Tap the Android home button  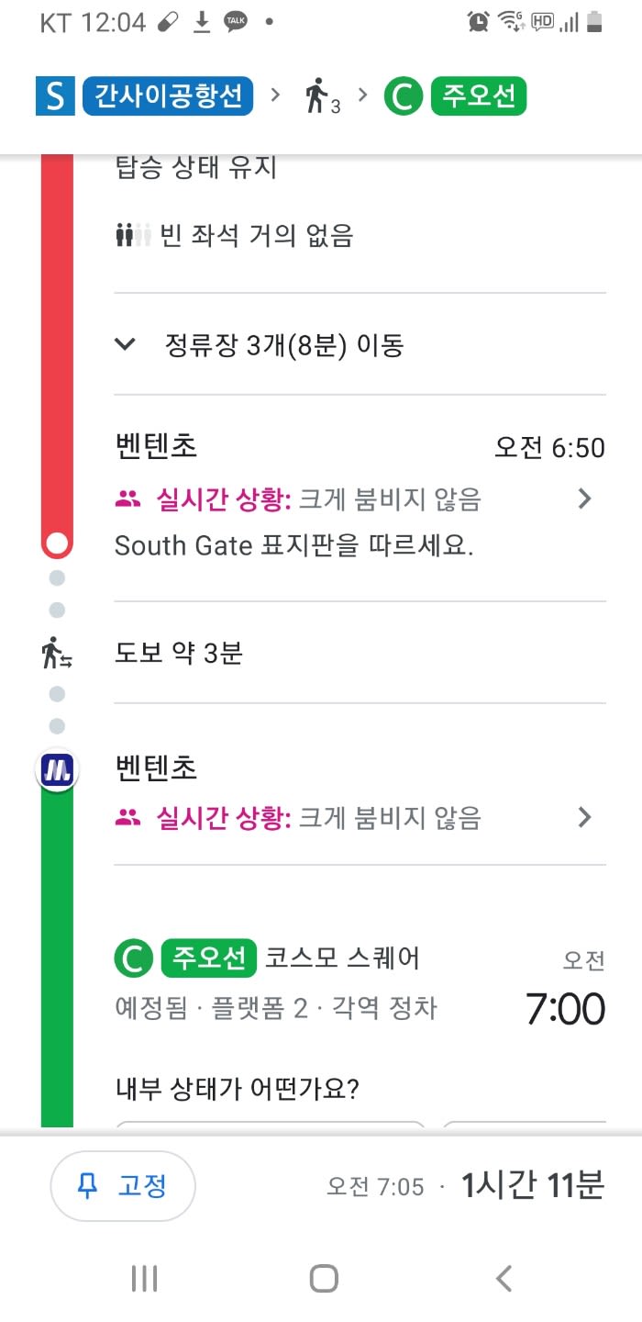[x=323, y=1278]
